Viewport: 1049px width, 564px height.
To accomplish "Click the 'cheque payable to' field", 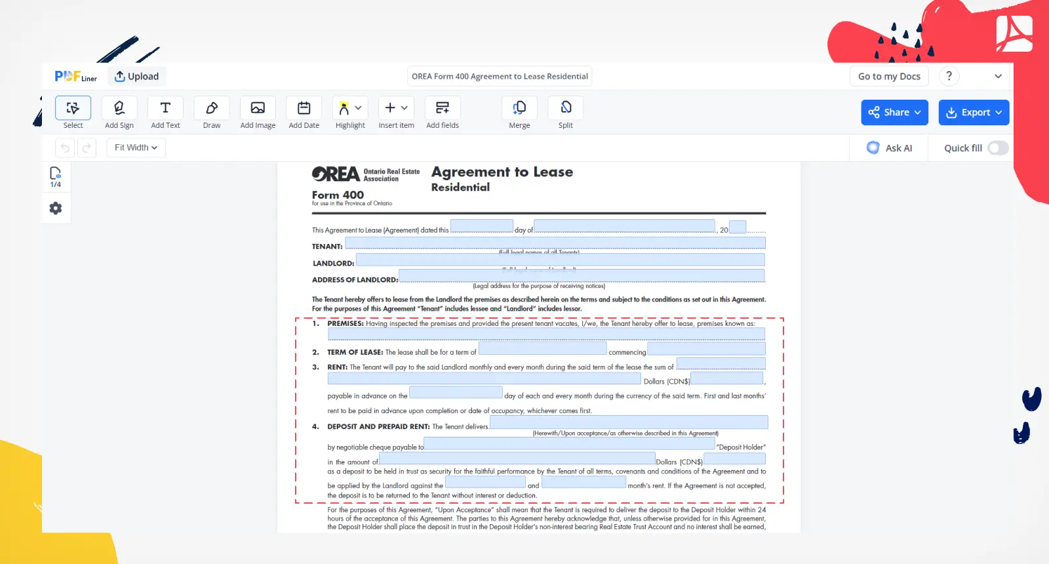I will 569,443.
